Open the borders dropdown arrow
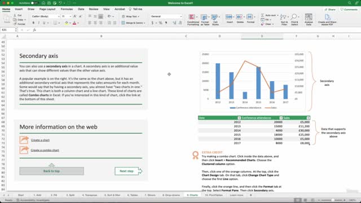361x203 pixels. coord(59,23)
